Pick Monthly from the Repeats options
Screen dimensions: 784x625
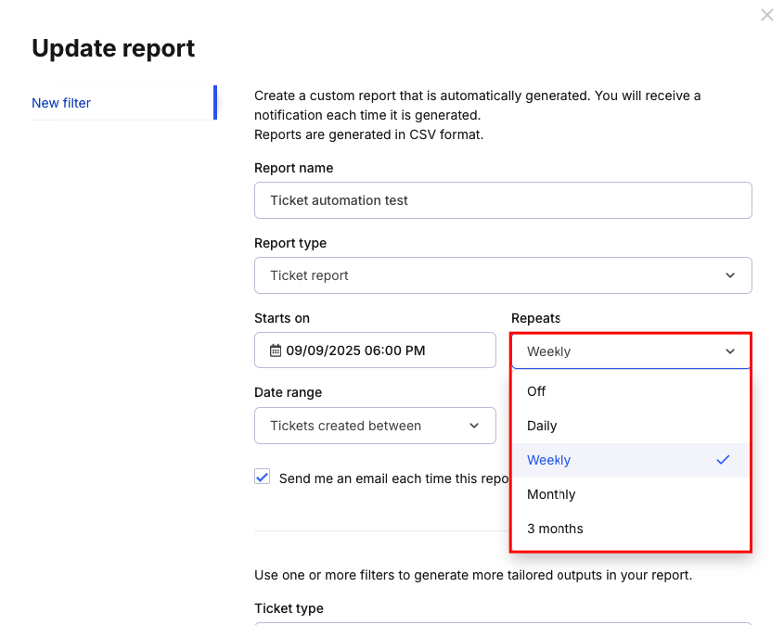[x=631, y=494]
